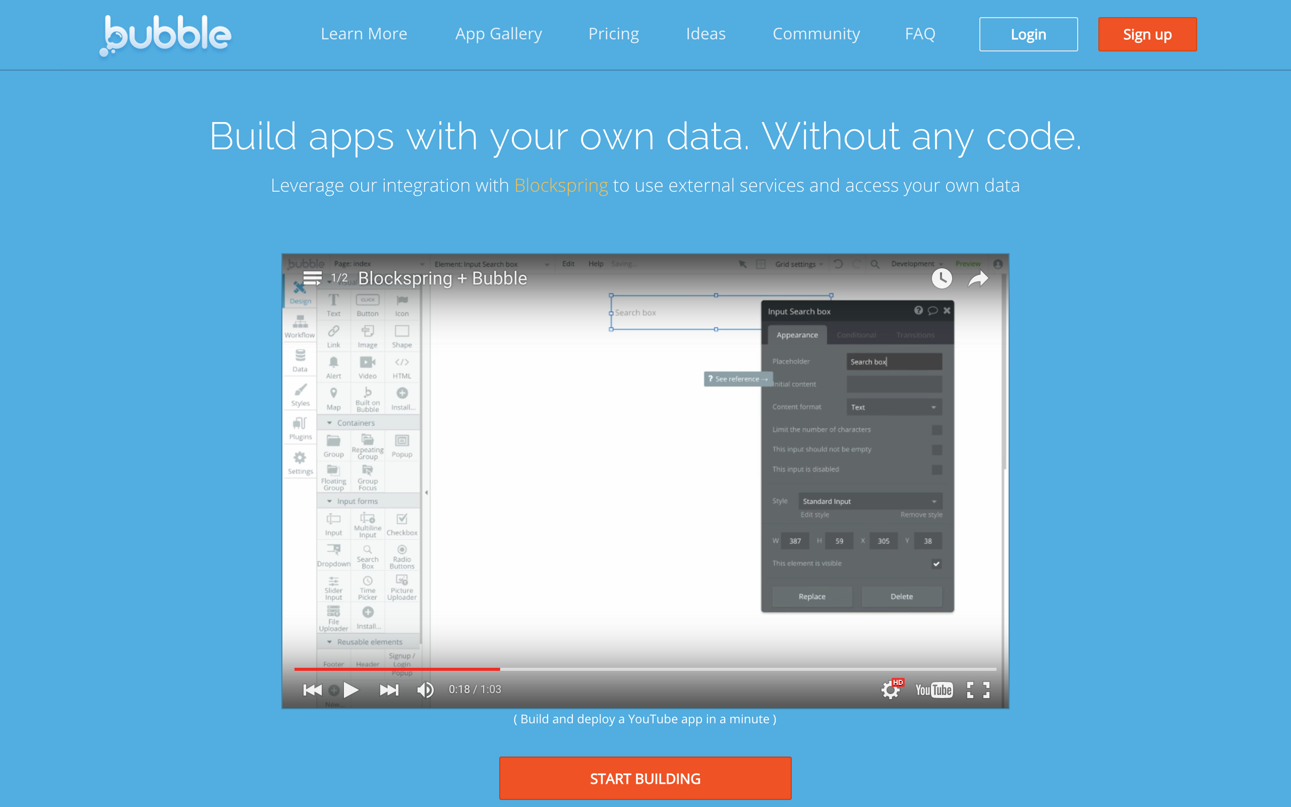Check 'This input should not be empty'
Screen dimensions: 1291x807
[936, 449]
